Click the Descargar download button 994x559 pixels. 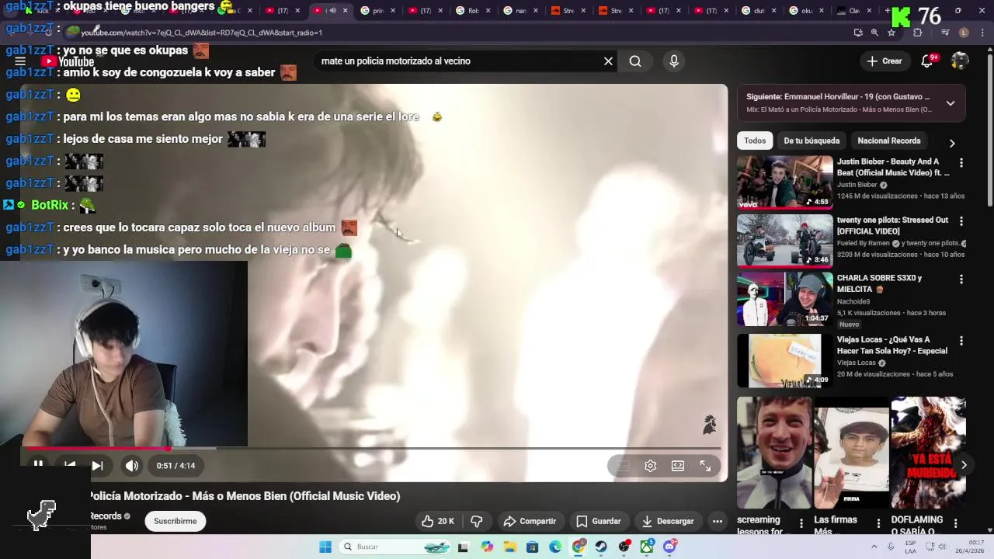tap(668, 521)
